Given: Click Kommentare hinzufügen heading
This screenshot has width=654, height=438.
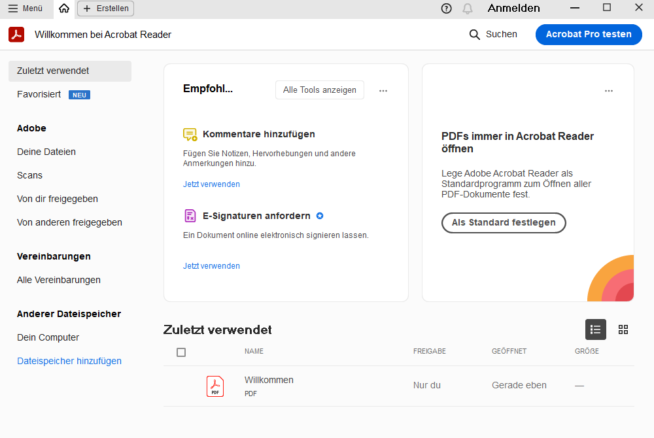Looking at the screenshot, I should coord(258,134).
